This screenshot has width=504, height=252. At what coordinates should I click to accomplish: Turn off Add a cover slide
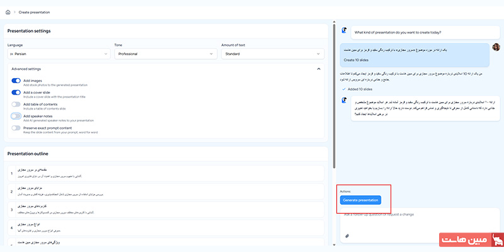click(x=16, y=93)
